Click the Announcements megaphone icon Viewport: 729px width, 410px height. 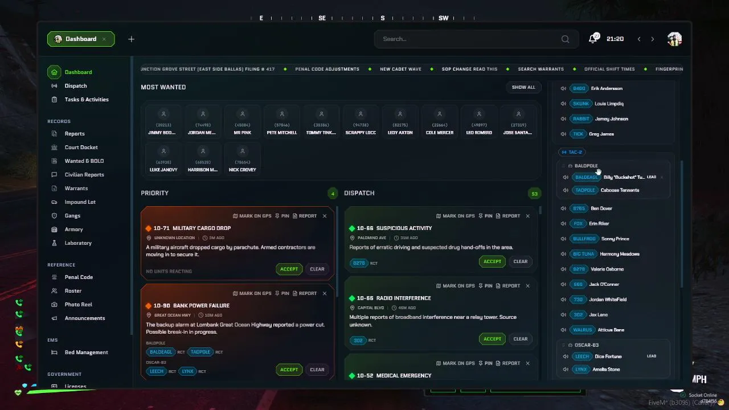coord(54,318)
